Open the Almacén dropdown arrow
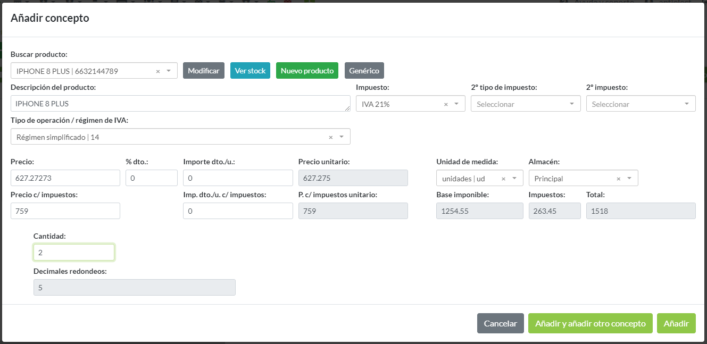707x344 pixels. tap(629, 179)
